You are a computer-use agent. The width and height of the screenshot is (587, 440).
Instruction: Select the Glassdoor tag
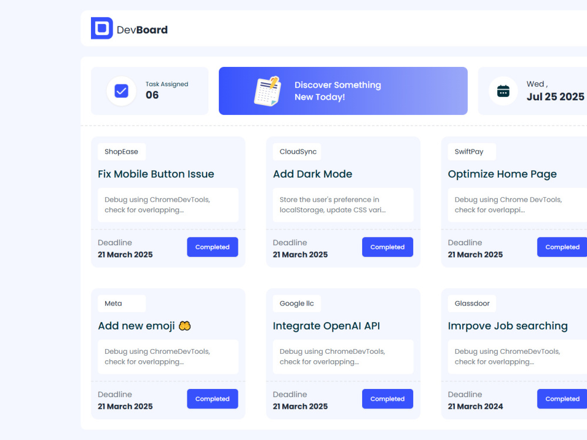[x=472, y=304]
